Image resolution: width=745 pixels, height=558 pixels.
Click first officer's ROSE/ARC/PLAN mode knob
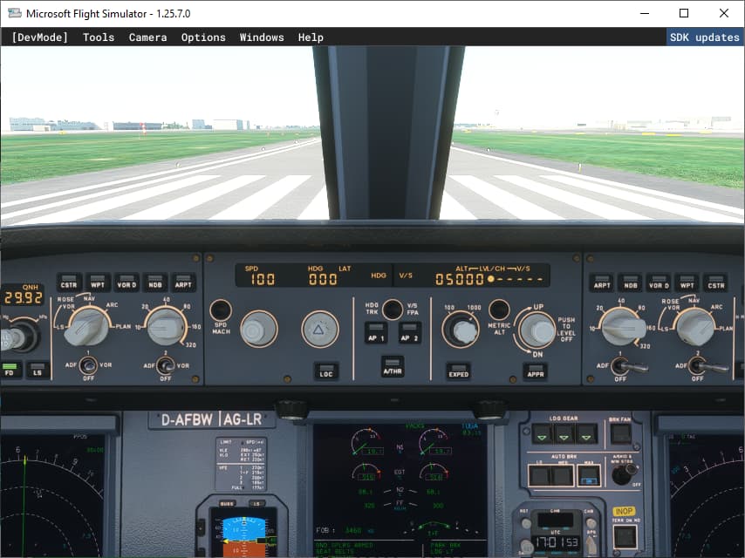[x=694, y=326]
